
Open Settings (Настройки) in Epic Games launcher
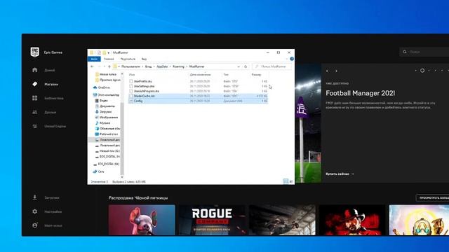[47, 211]
